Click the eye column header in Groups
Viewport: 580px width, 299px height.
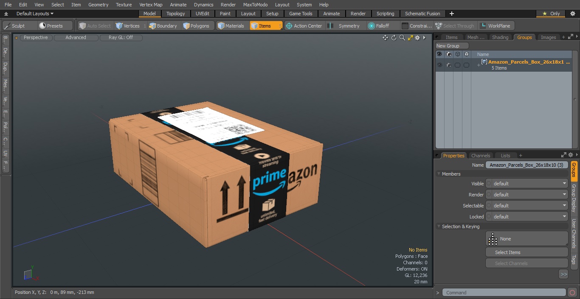439,54
